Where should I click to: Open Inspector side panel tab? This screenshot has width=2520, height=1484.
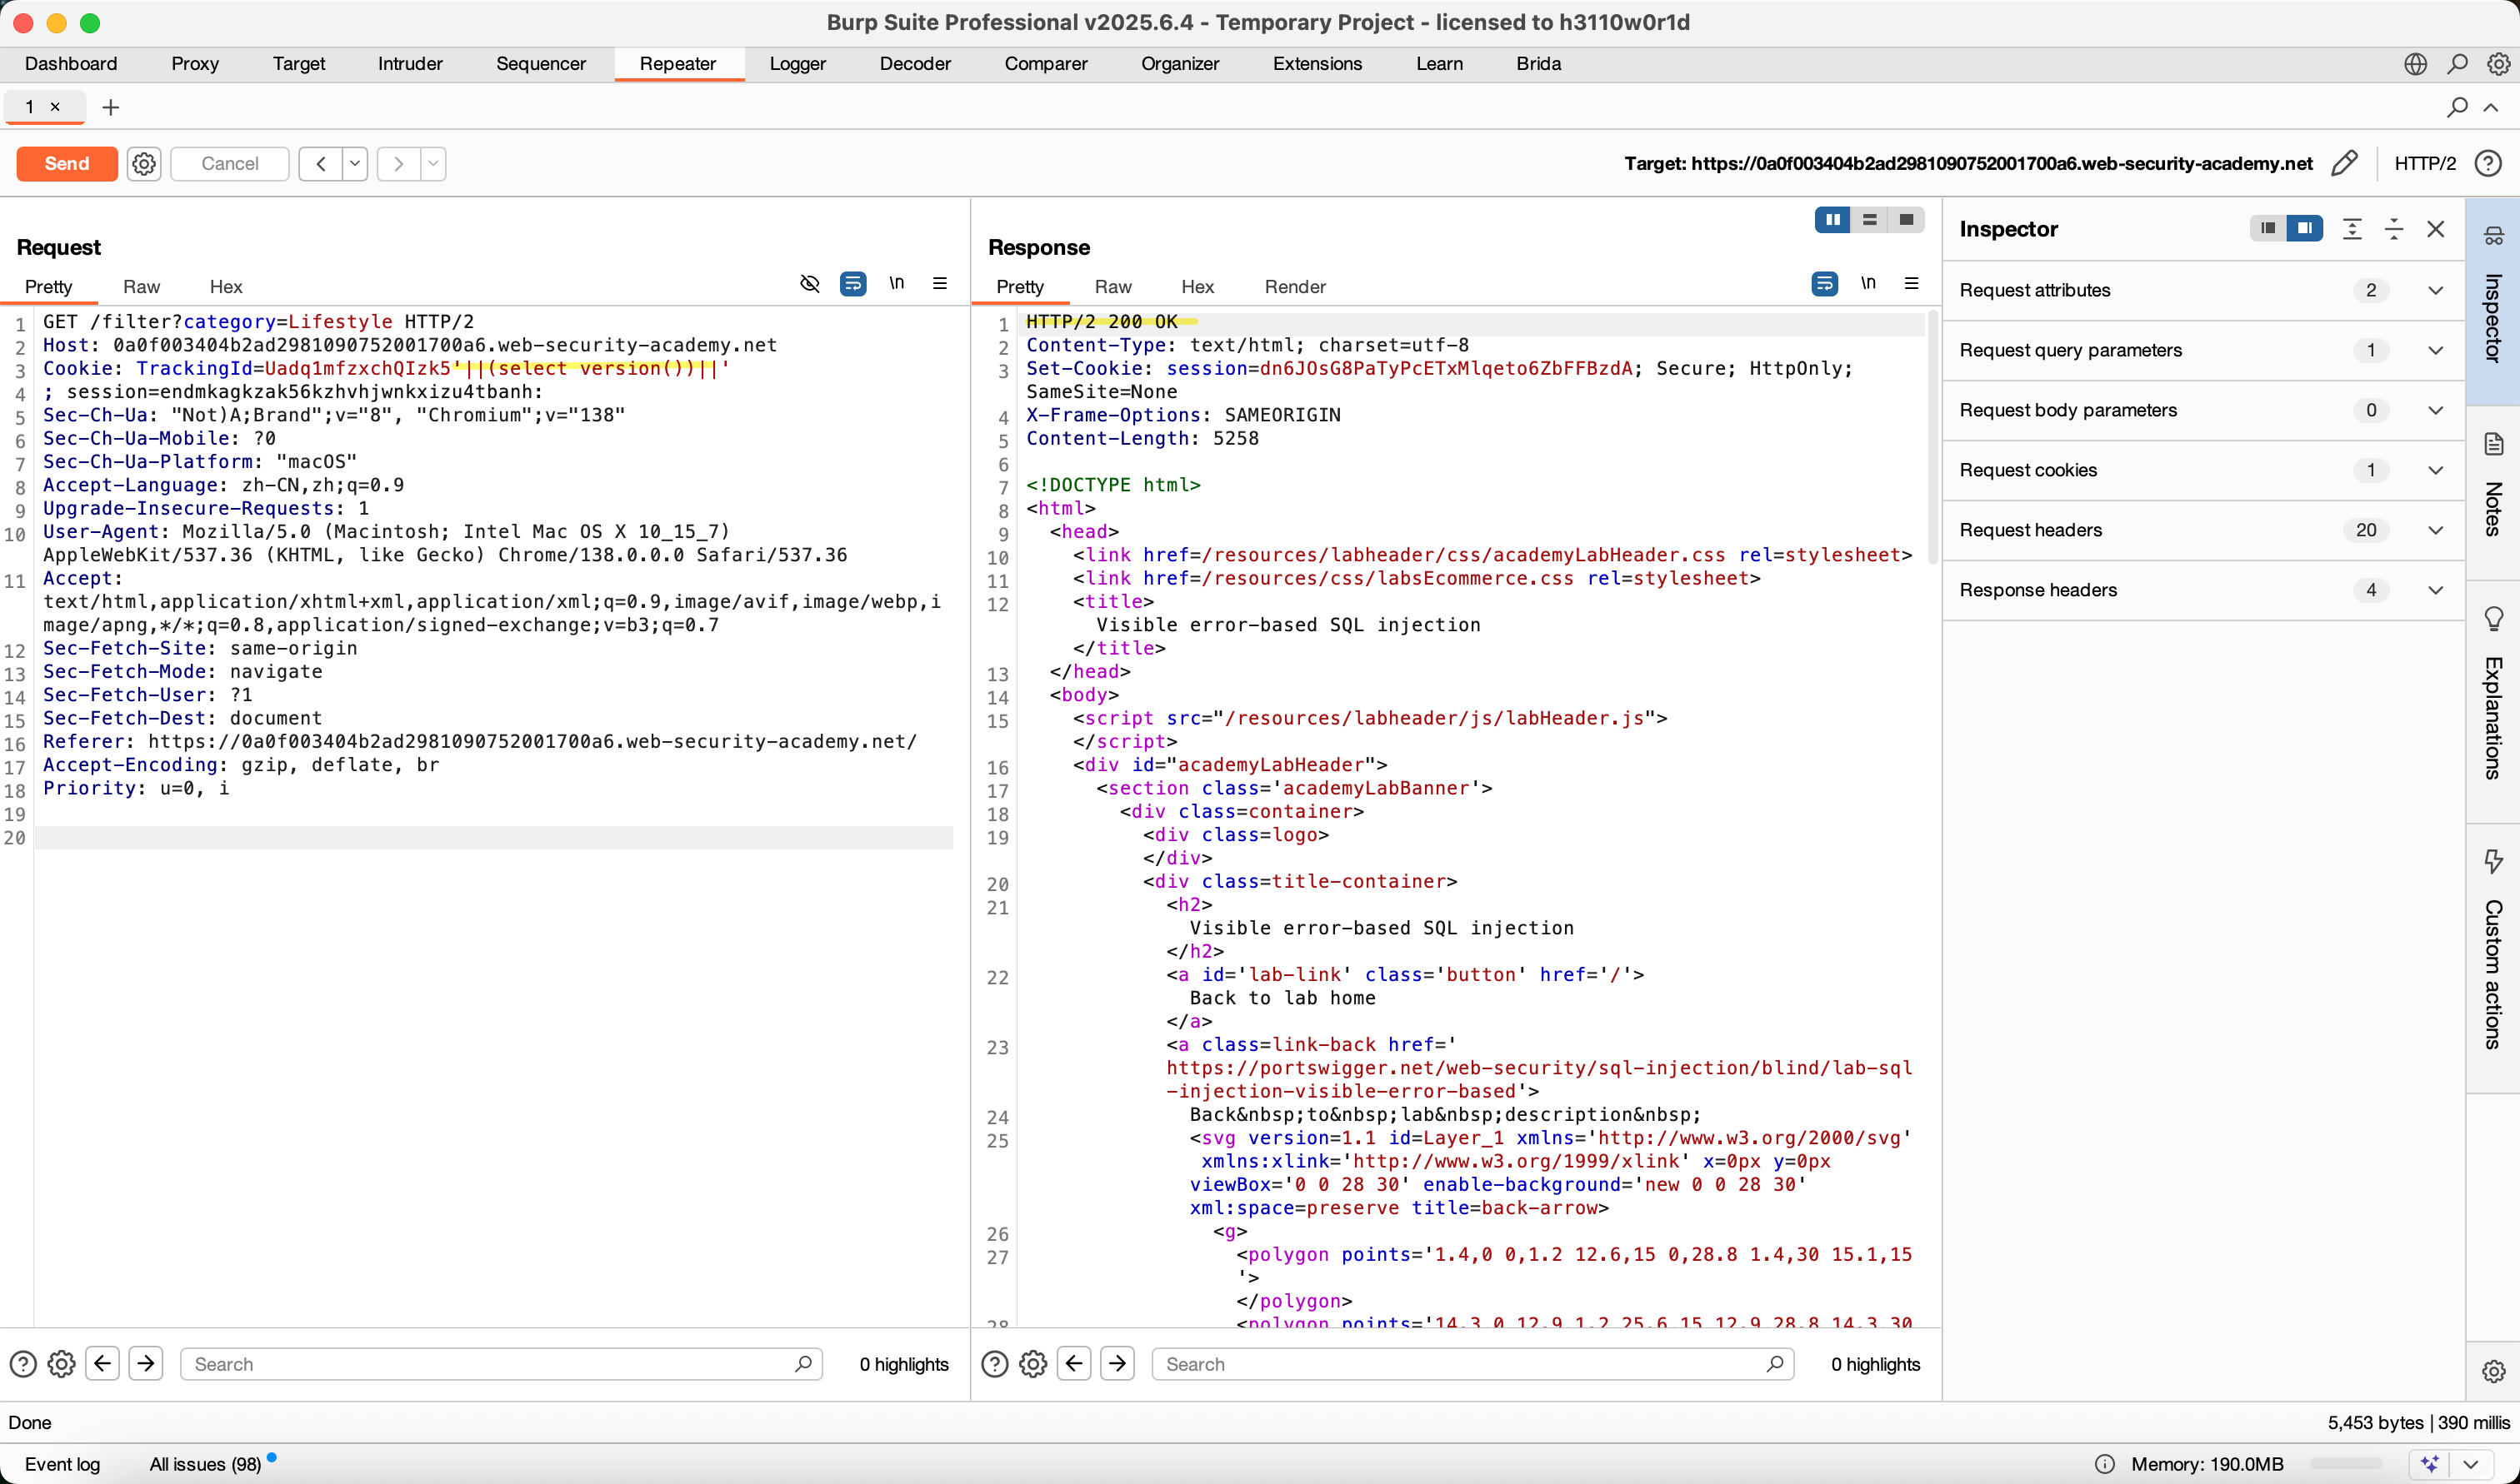point(2493,300)
